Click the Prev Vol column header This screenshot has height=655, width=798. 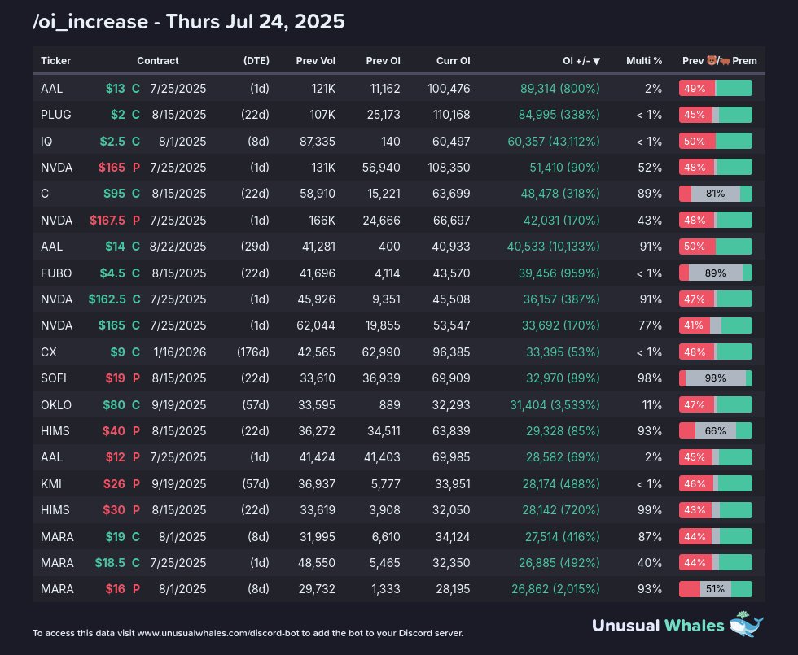click(316, 61)
